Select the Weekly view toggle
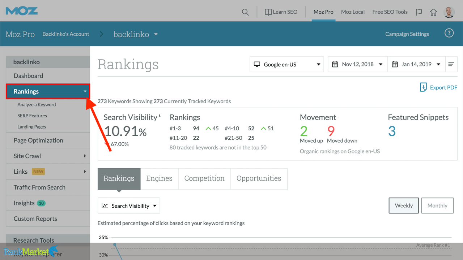463x260 pixels. click(404, 205)
